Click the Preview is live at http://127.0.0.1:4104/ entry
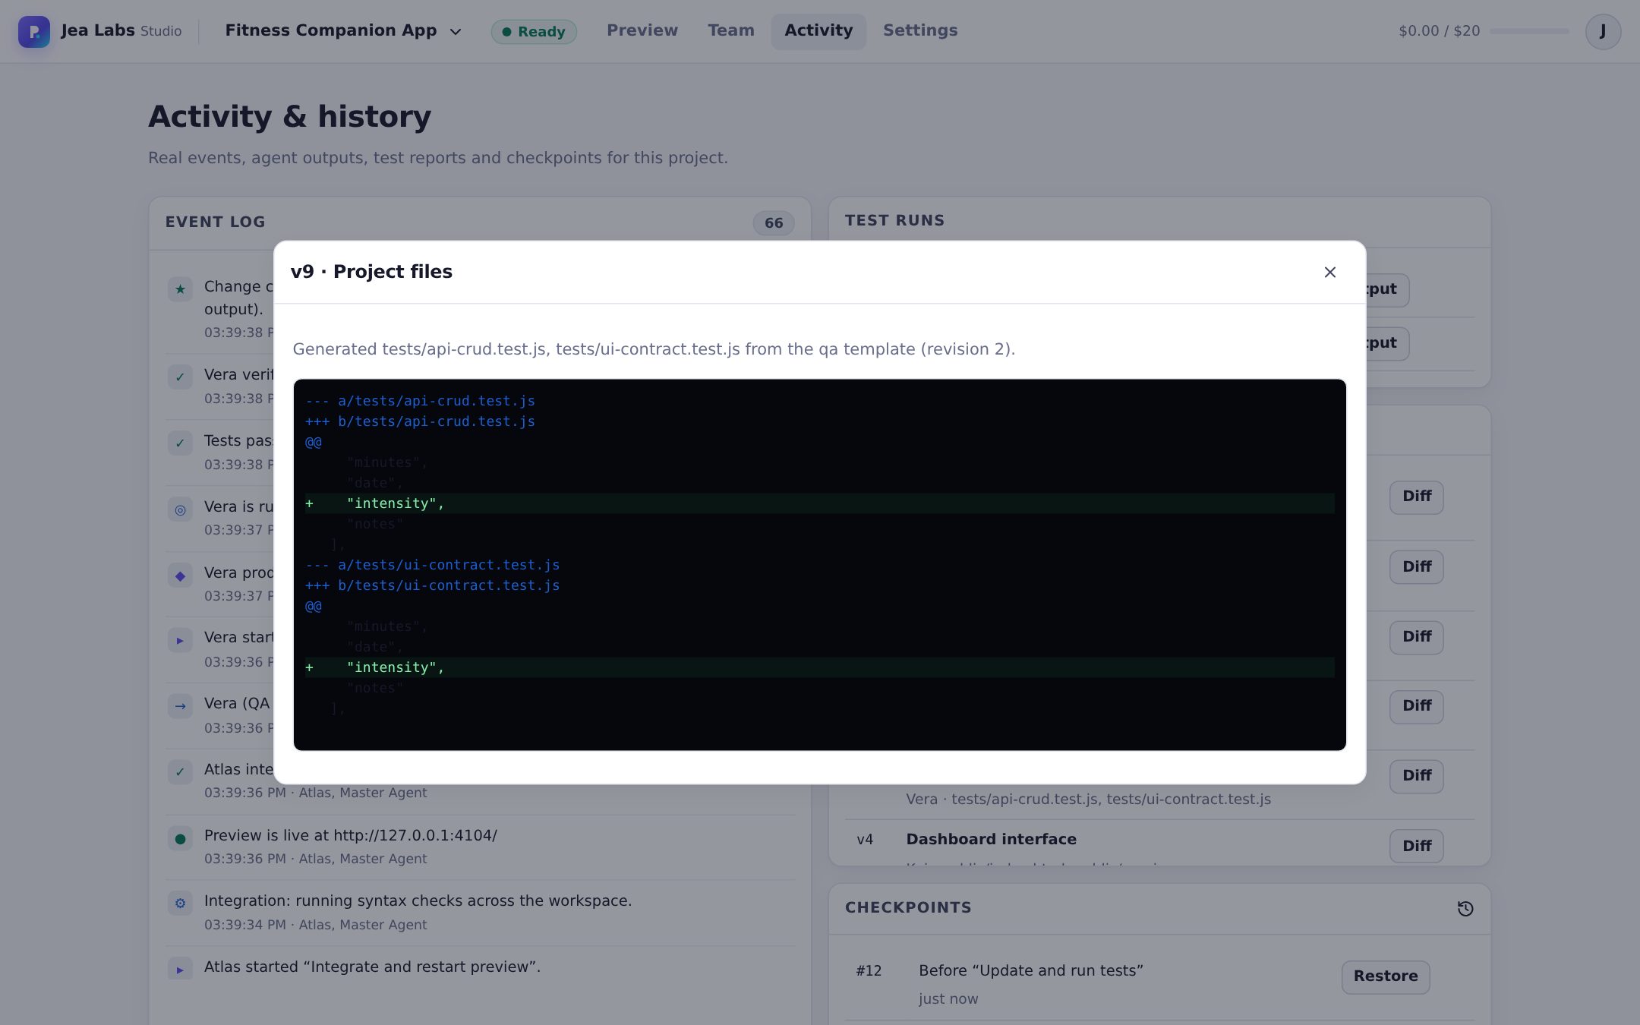The image size is (1640, 1025). (350, 835)
